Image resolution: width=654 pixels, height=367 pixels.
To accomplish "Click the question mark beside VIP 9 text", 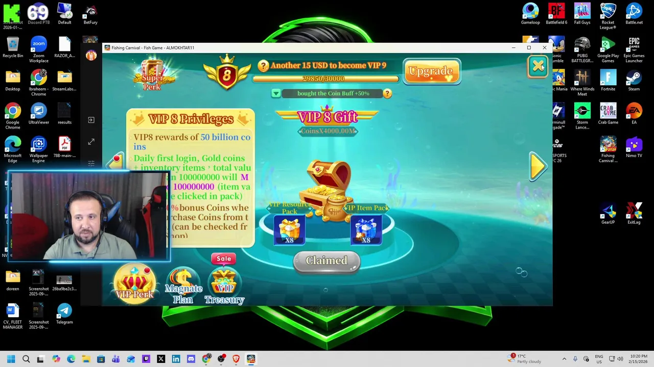I will [263, 66].
